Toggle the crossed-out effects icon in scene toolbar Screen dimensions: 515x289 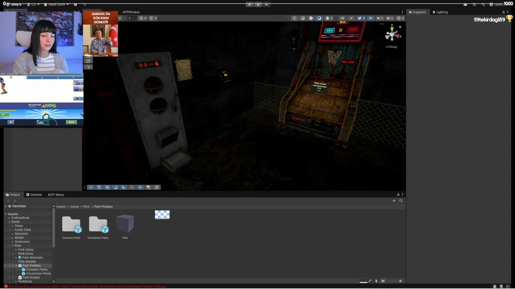click(x=351, y=18)
